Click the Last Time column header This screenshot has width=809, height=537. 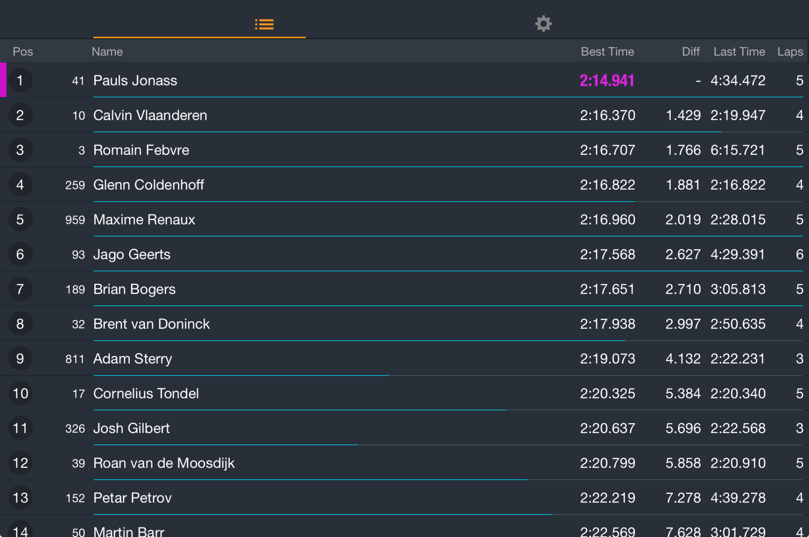tap(739, 51)
